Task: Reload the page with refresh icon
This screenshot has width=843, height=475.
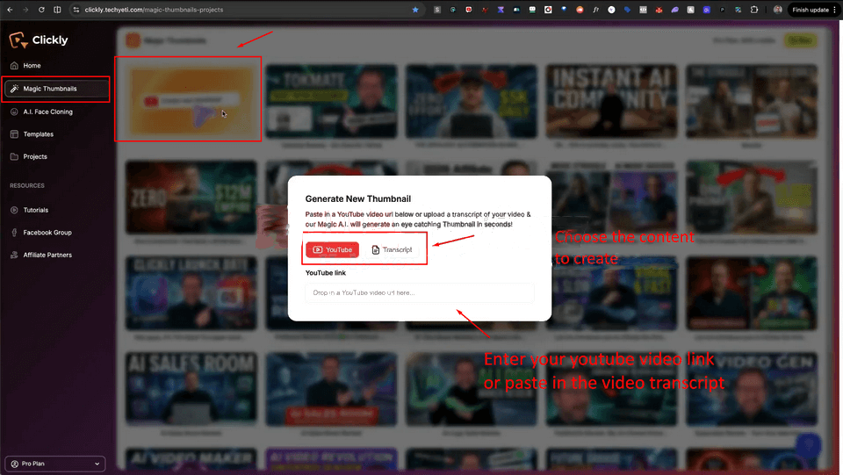Action: point(41,10)
